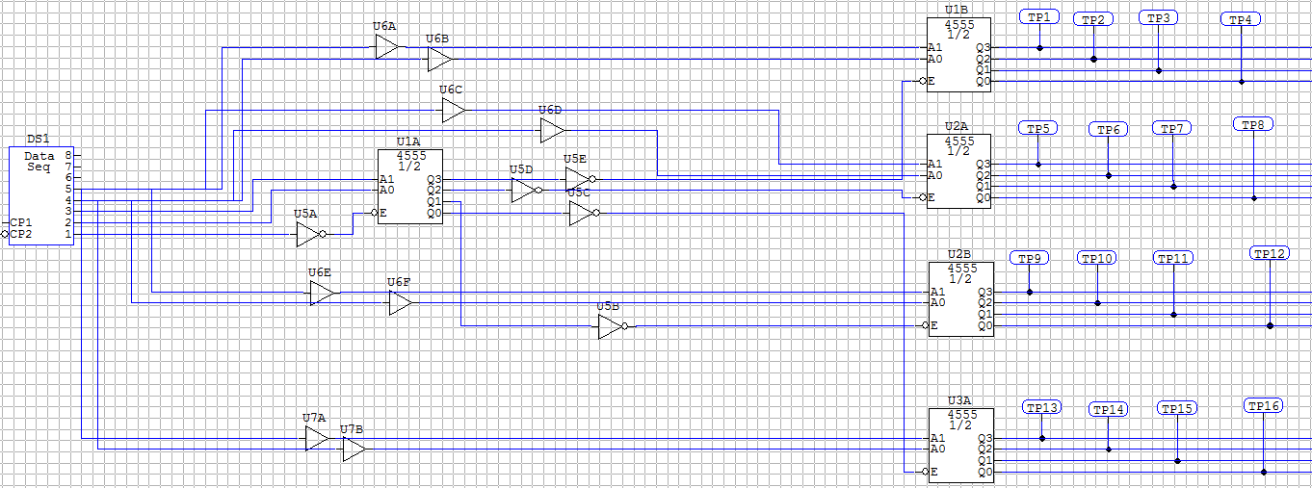The height and width of the screenshot is (488, 1312).
Task: Click the U7A buffer symbol
Action: coord(316,439)
